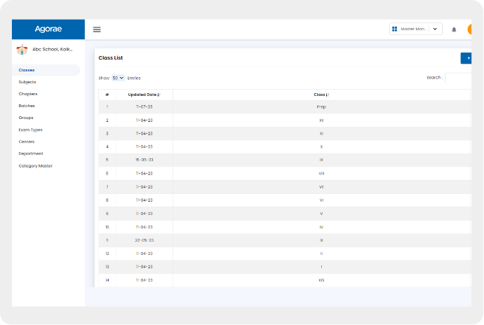Viewport: 484px width, 325px height.
Task: Select Batches from the sidebar
Action: [27, 106]
